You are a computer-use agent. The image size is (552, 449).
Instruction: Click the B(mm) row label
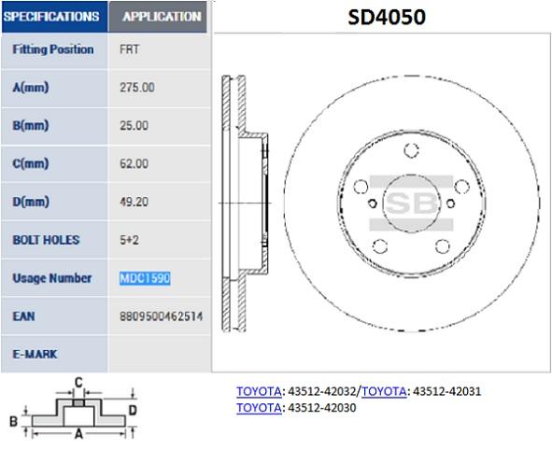[31, 126]
